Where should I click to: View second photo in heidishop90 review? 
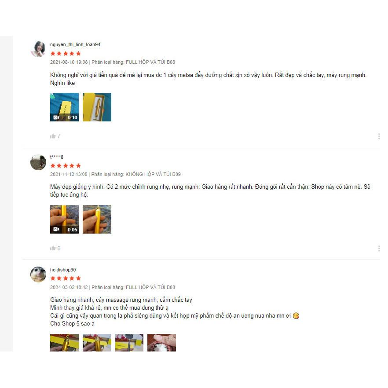coord(97,343)
